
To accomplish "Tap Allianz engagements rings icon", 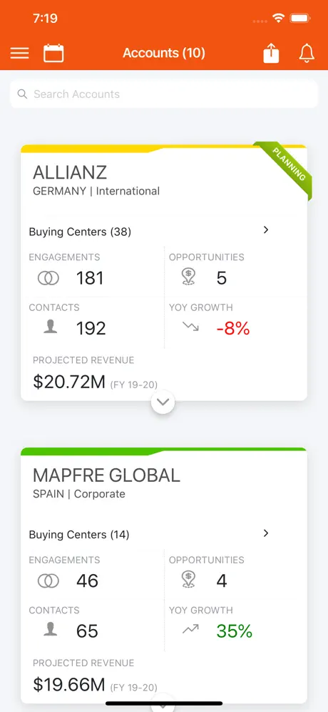I will pyautogui.click(x=48, y=278).
